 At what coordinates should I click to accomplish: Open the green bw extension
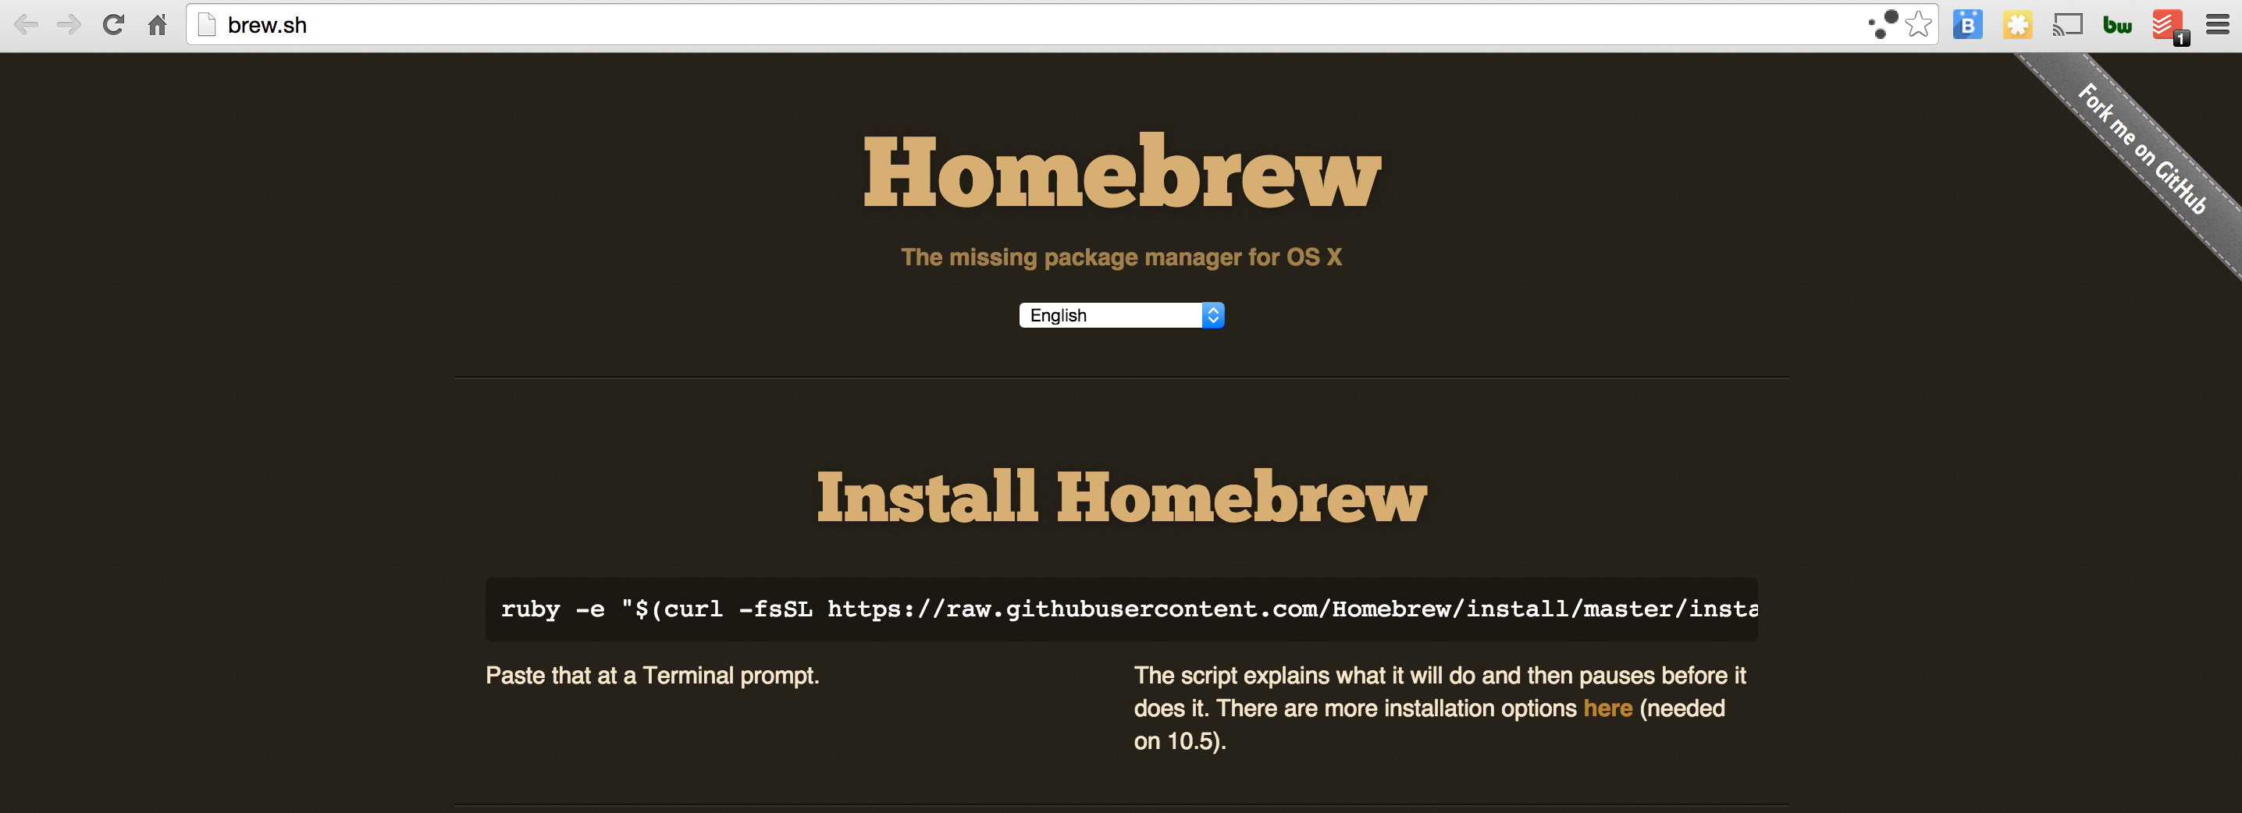2118,25
